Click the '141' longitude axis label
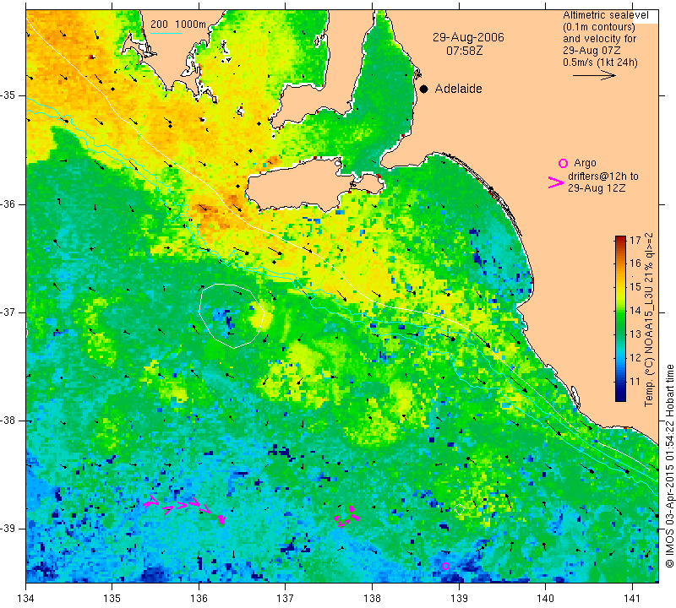This screenshot has width=676, height=608. (632, 598)
